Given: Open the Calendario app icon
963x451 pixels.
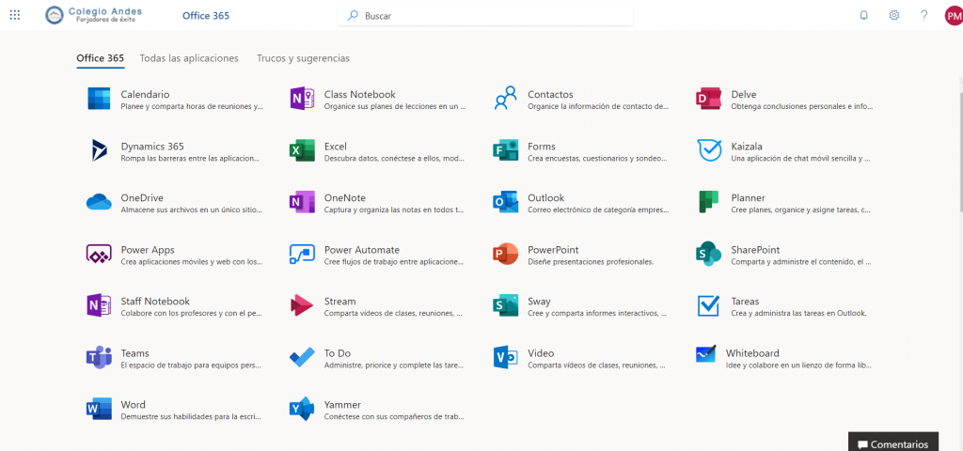Looking at the screenshot, I should pyautogui.click(x=99, y=99).
